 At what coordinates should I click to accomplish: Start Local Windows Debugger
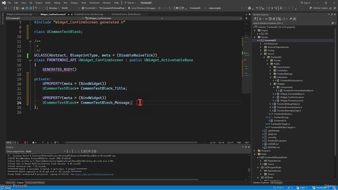pos(142,8)
